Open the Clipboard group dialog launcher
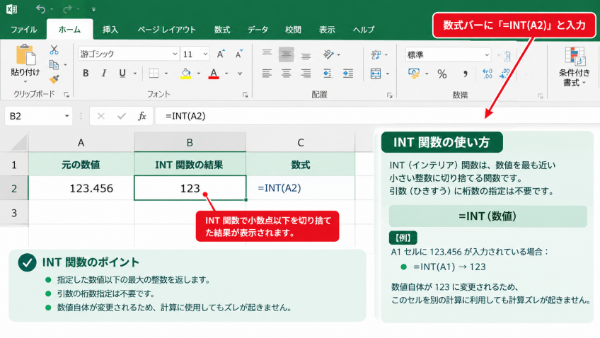This screenshot has height=338, width=600. click(67, 95)
